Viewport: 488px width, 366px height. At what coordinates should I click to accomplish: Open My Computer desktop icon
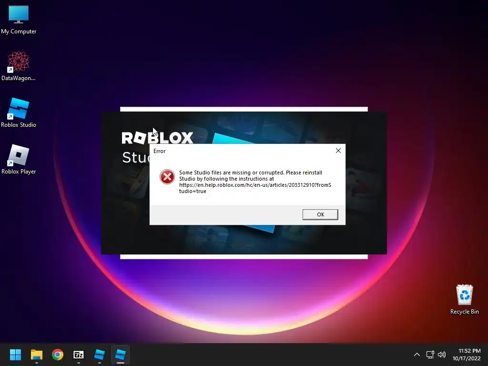19,20
